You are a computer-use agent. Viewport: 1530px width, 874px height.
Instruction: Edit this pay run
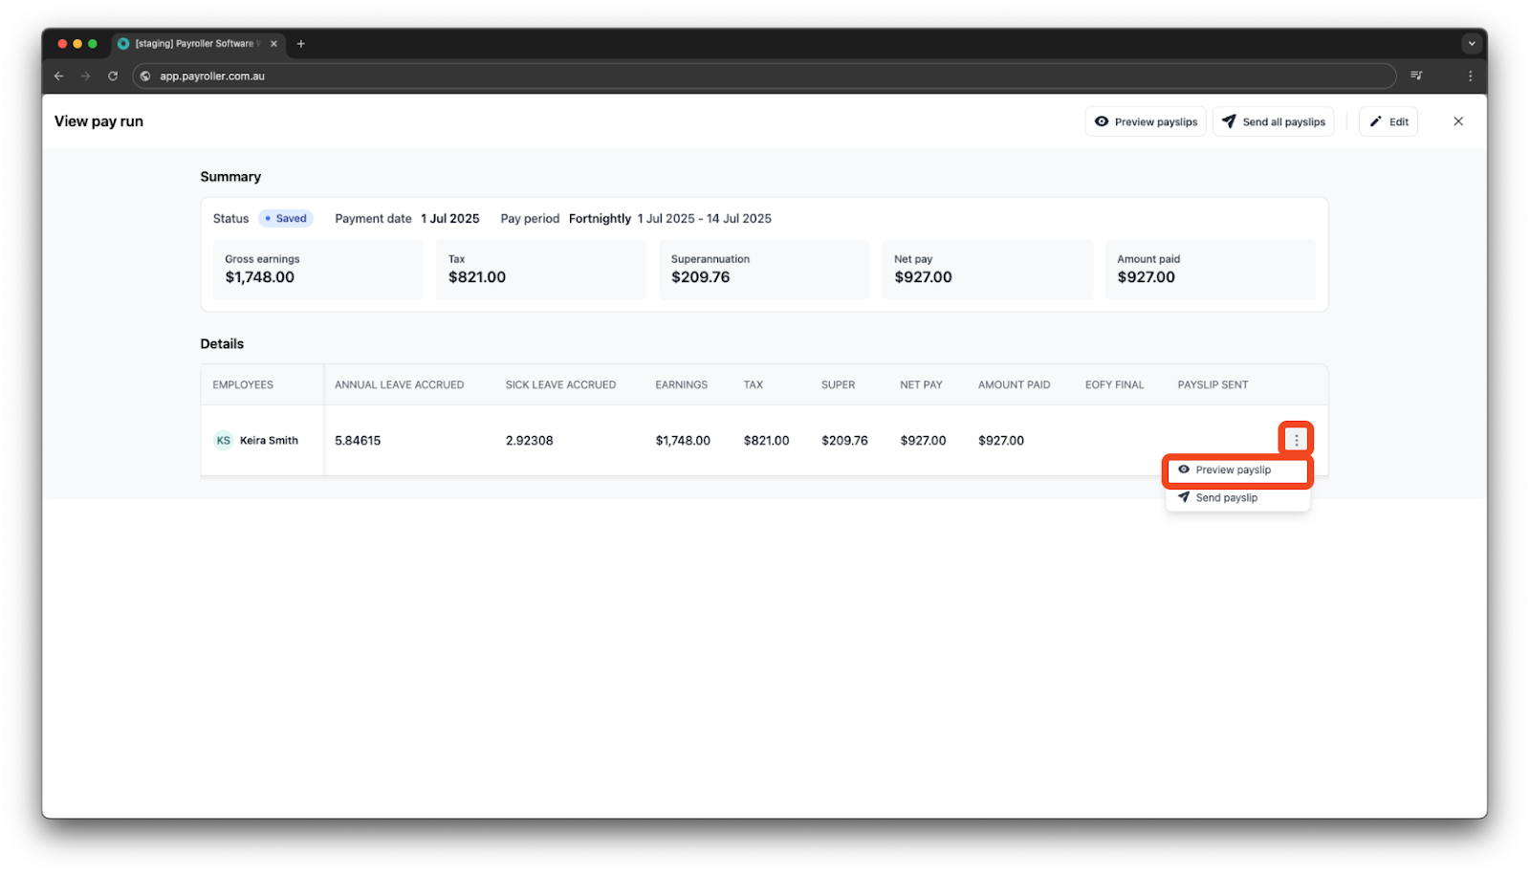(1388, 121)
